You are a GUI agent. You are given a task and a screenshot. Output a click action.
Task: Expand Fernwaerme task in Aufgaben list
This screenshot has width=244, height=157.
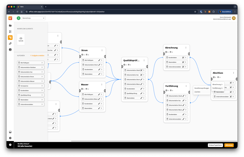(x=30, y=86)
